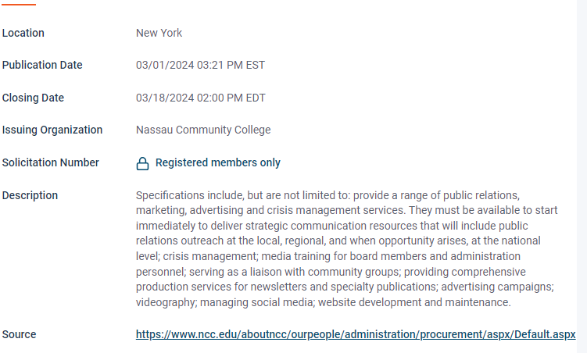Click the Publication Date label
Image resolution: width=587 pixels, height=353 pixels.
click(x=42, y=65)
